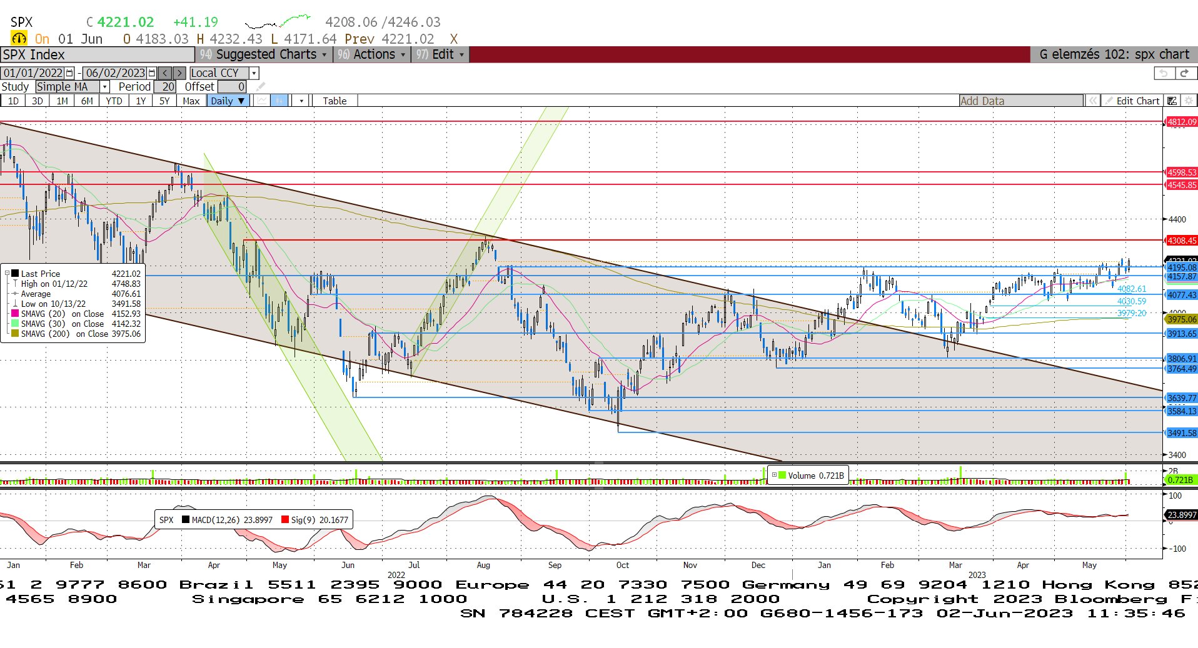Collapse the Last Price legend tree
The image size is (1198, 648).
click(x=7, y=274)
